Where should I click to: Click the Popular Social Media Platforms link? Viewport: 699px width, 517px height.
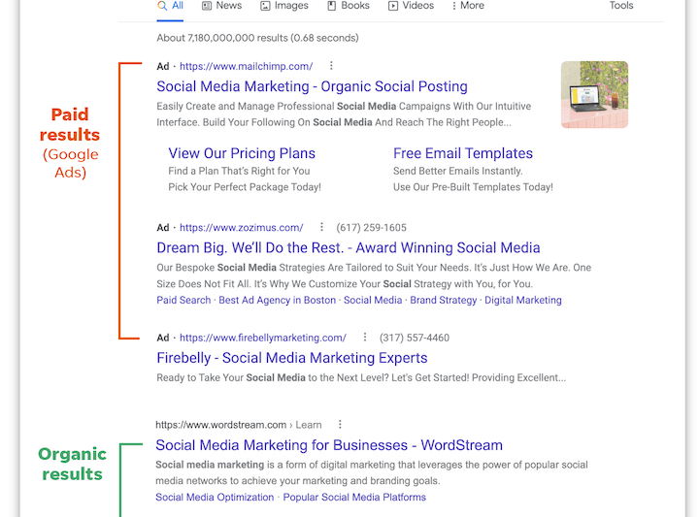[x=354, y=498]
